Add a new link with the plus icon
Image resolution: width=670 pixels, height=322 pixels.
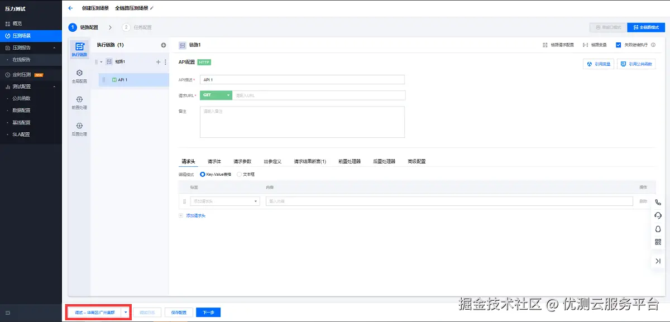(x=162, y=45)
